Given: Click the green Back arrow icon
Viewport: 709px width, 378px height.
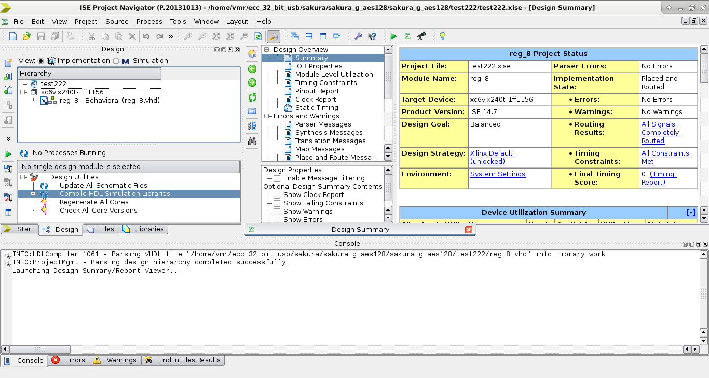Looking at the screenshot, I should pos(252,68).
